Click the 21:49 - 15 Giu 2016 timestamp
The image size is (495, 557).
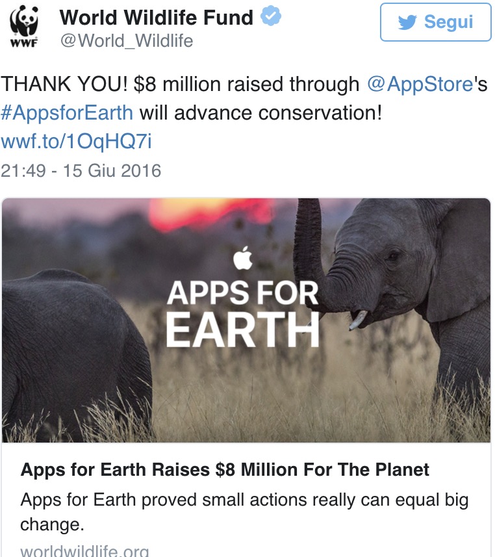pos(81,171)
